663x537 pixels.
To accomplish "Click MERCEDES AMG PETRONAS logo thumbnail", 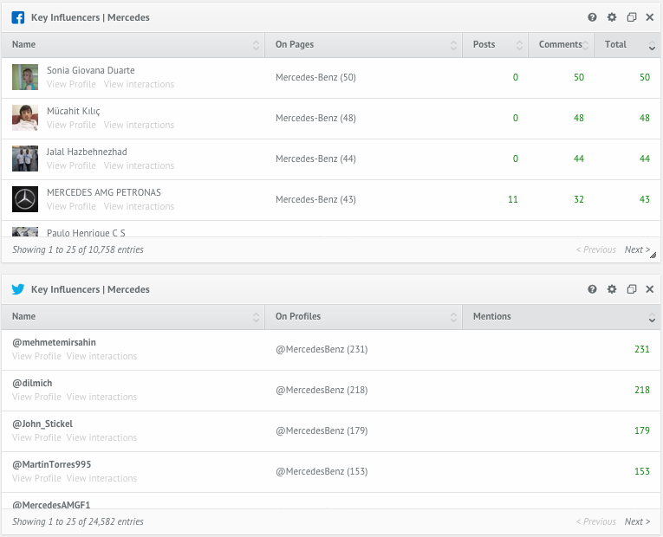I will coord(25,199).
